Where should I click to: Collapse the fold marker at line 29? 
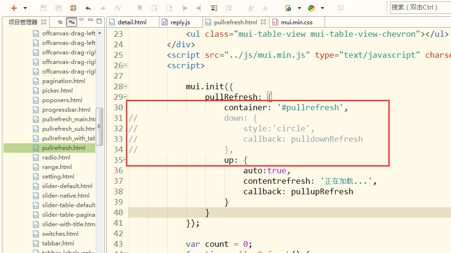click(x=125, y=97)
